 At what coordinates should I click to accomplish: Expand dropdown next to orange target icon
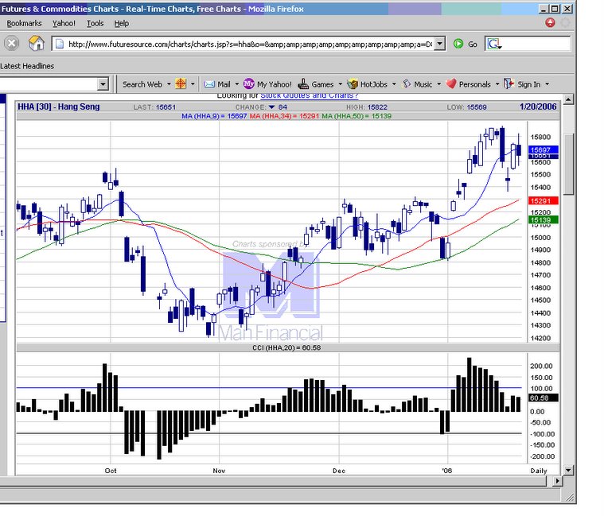193,84
